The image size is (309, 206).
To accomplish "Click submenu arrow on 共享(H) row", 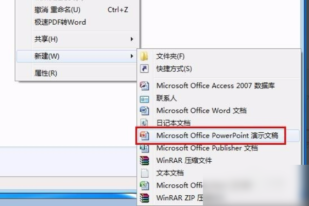I will pos(132,39).
